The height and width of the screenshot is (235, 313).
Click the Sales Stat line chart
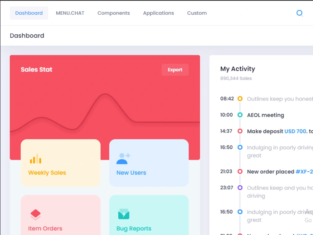(x=105, y=113)
